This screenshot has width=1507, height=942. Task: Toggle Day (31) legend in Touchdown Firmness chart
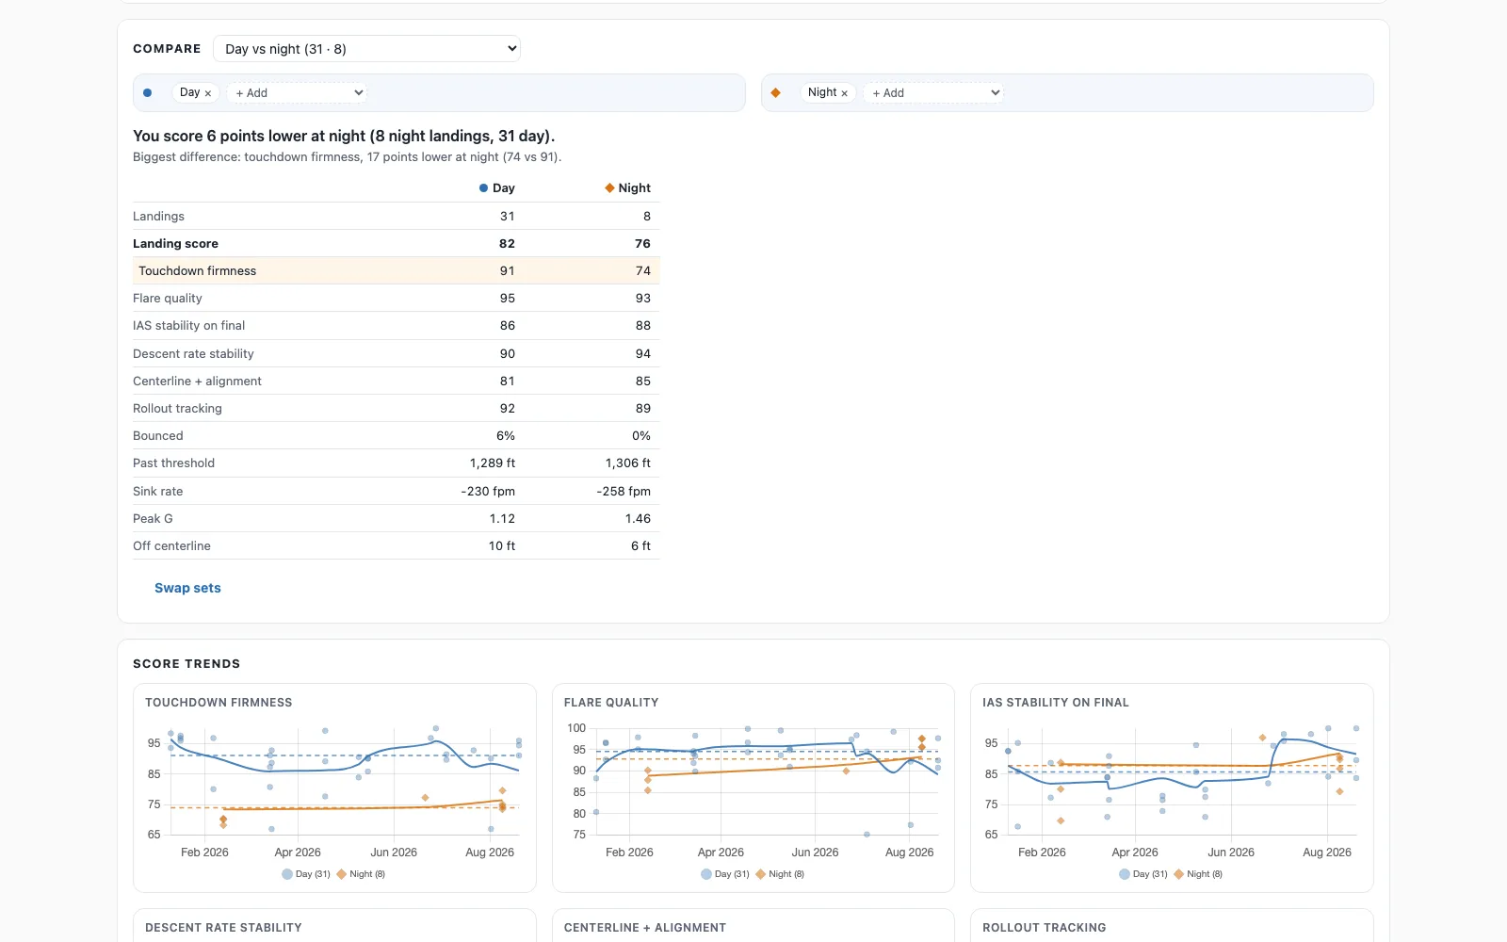point(306,874)
